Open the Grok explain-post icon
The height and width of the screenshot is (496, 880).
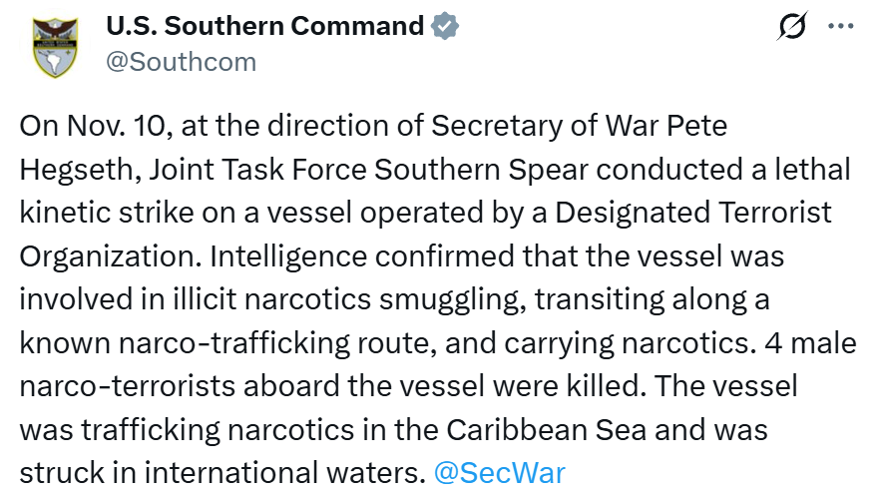coord(792,28)
